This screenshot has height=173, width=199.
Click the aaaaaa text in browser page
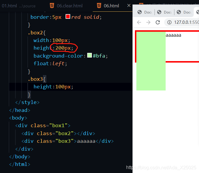click(x=173, y=35)
